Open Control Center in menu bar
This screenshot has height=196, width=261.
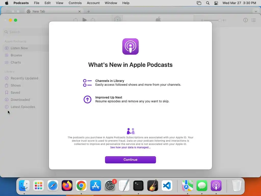click(216, 3)
